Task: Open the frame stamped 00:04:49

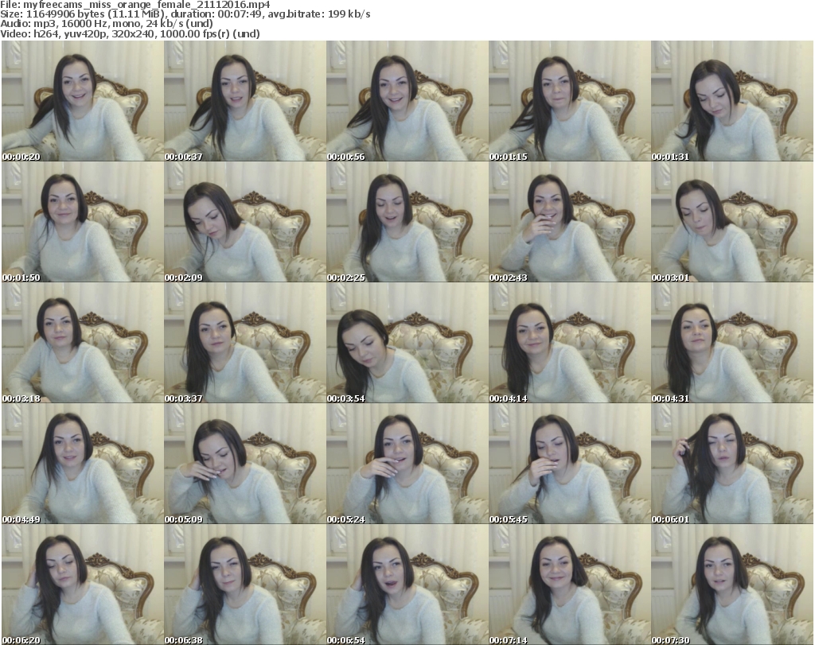Action: coord(83,464)
